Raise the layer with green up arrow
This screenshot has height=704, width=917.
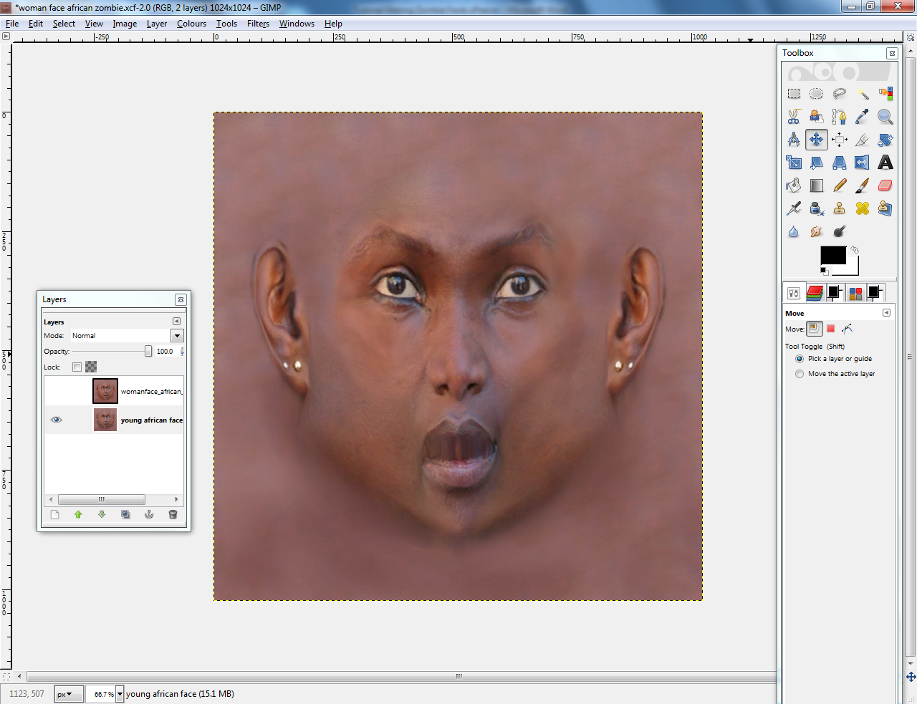(x=78, y=514)
